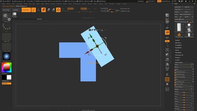This screenshot has height=111, width=197.
Task: Click QuickSave button
Action: pyautogui.click(x=141, y=1)
